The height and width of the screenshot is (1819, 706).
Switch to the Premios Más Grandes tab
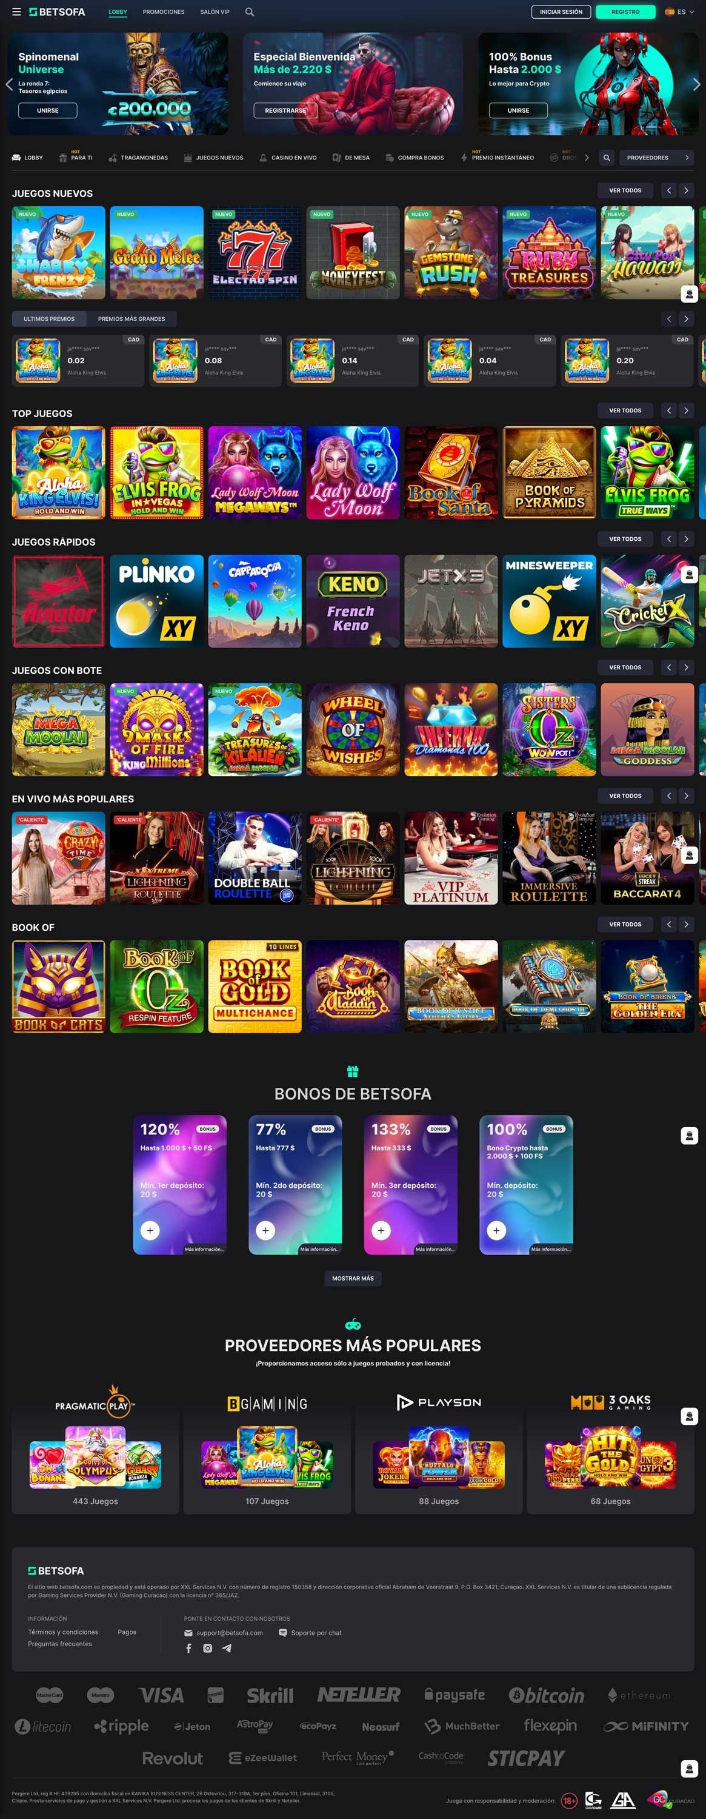pyautogui.click(x=132, y=318)
